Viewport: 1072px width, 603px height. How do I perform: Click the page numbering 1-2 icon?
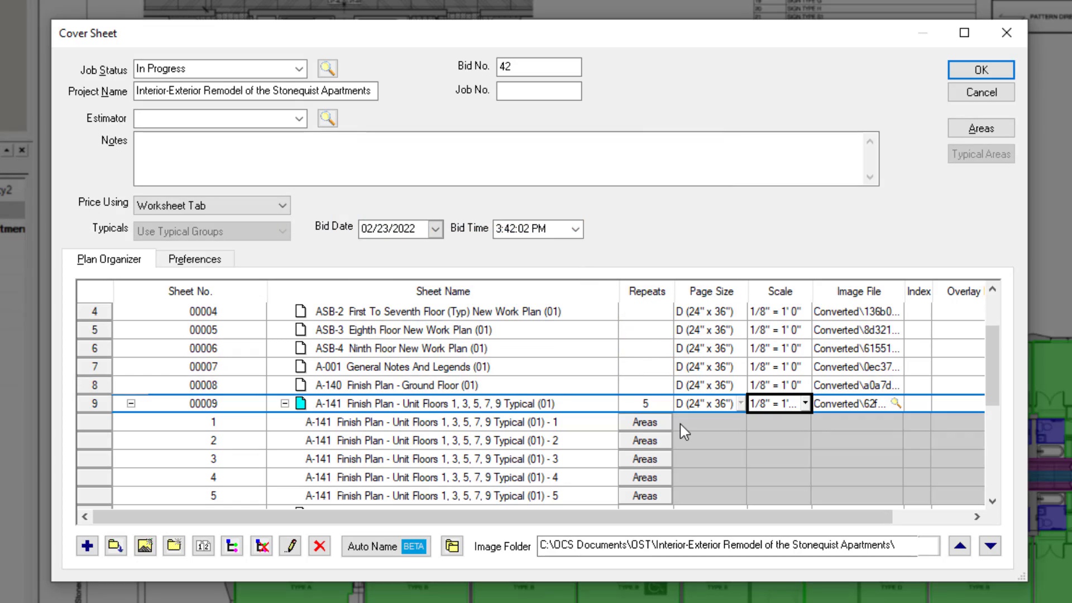point(203,546)
